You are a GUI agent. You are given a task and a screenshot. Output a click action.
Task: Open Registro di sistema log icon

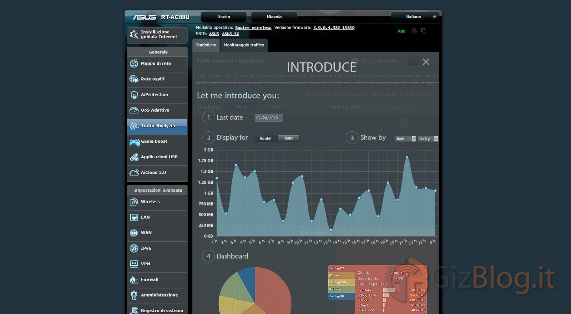pos(134,310)
